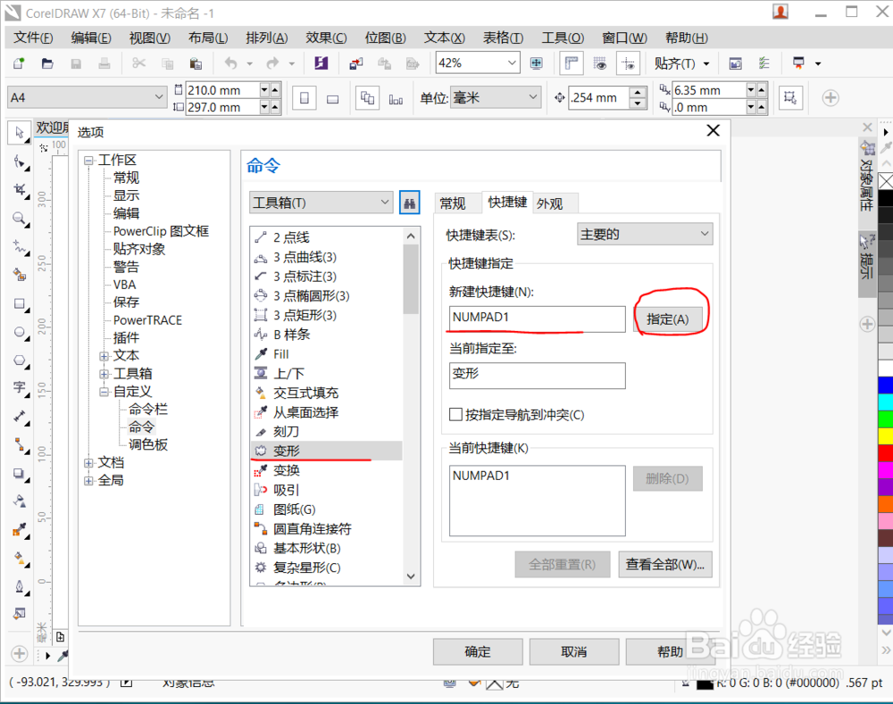Click the New document icon
The width and height of the screenshot is (893, 704).
20,63
